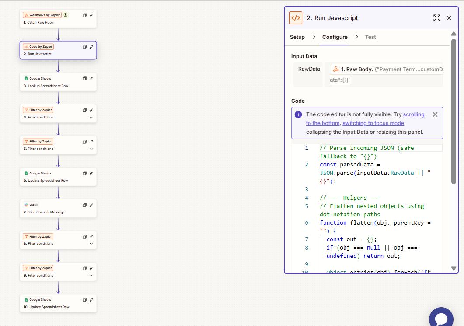Click pencil icon on step 5 Filter conditions
This screenshot has width=464, height=326.
pyautogui.click(x=91, y=142)
